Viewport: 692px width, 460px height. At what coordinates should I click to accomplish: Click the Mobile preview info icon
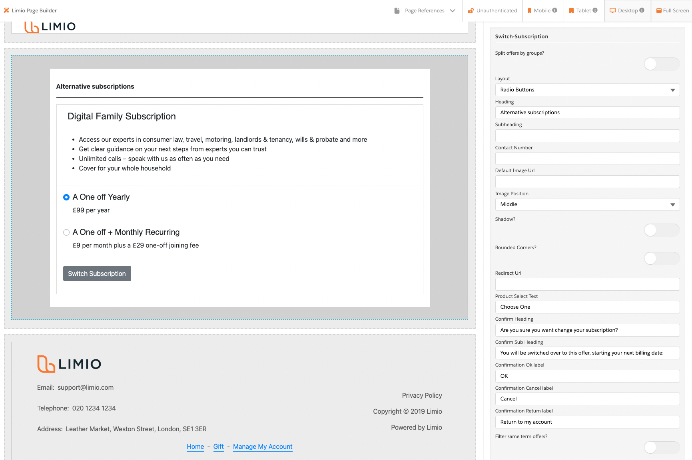pos(554,10)
